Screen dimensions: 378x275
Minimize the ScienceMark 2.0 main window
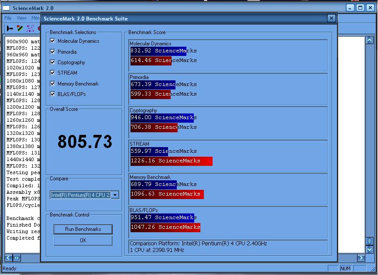point(350,8)
